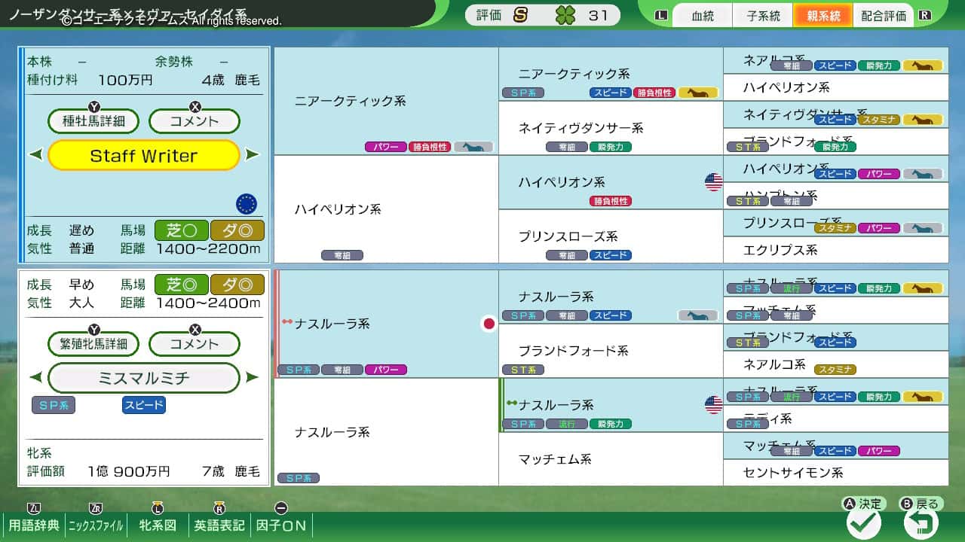The width and height of the screenshot is (965, 542).
Task: Click the USA flag in ハイペリオン系 cell
Action: point(713,182)
